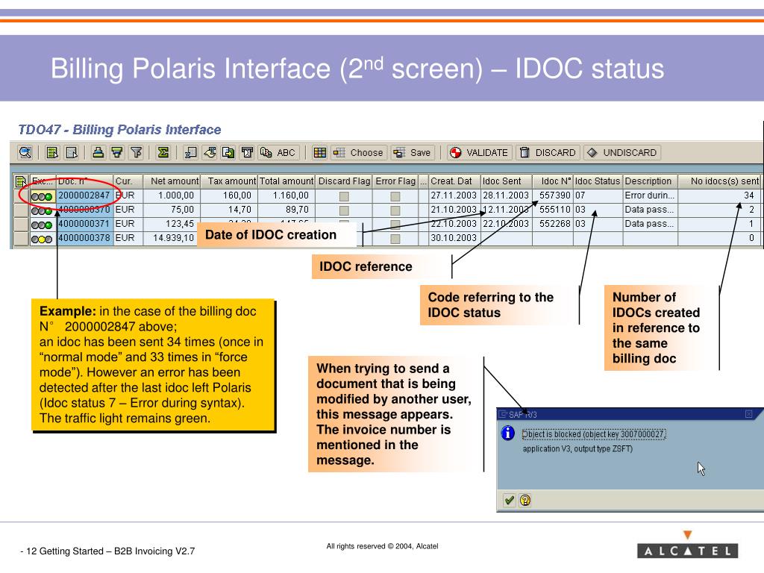Click Idoc number 557390

tap(554, 195)
